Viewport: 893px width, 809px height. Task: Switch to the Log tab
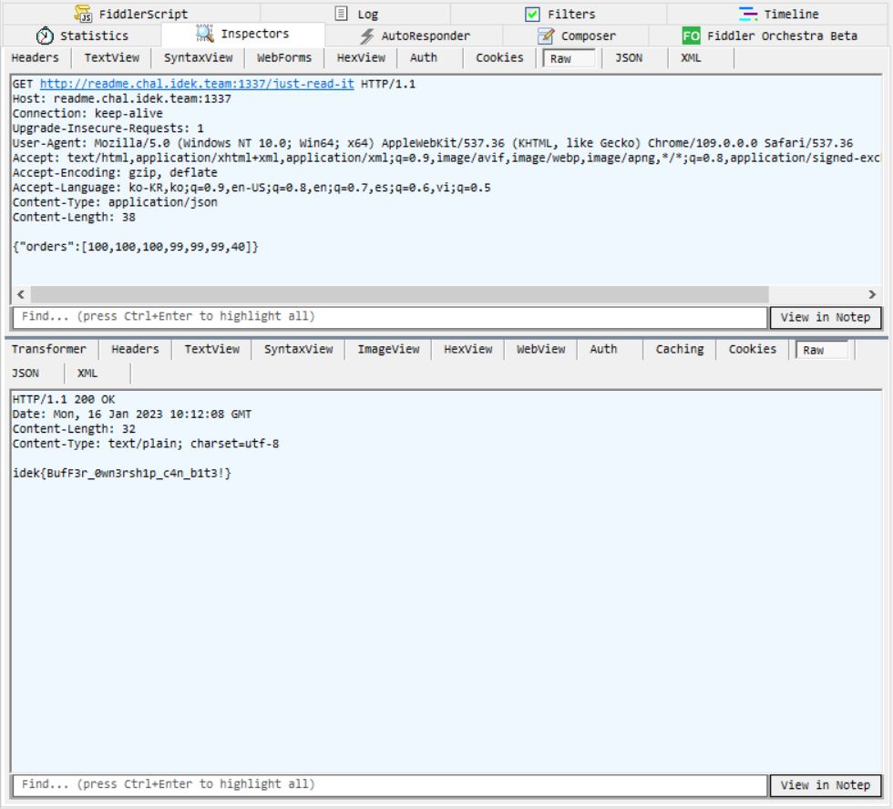click(356, 14)
